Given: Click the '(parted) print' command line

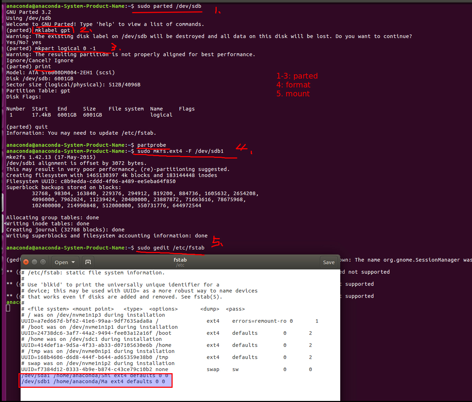Looking at the screenshot, I should tap(28, 66).
